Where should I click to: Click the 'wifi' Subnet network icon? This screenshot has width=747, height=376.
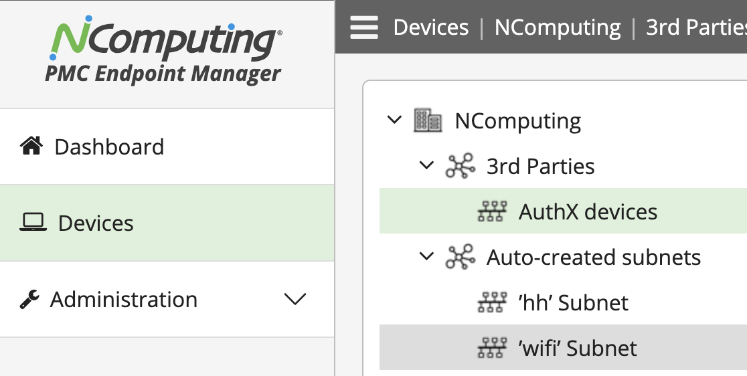[x=492, y=348]
